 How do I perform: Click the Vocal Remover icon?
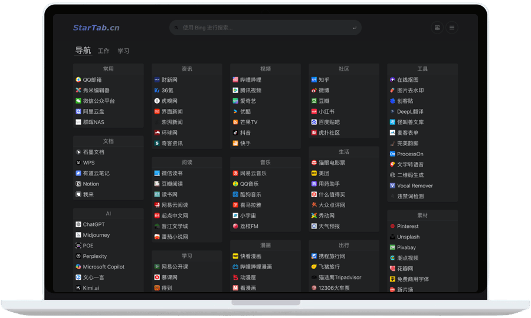pos(392,185)
